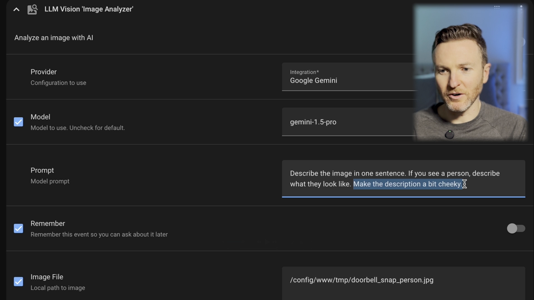Collapse the LLM Vision action card
Screen dimensions: 534x300
[x=16, y=9]
